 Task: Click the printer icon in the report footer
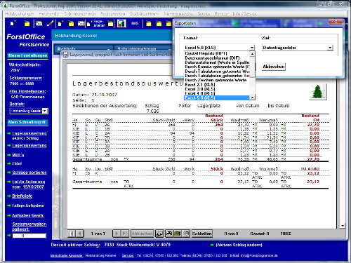169,234
